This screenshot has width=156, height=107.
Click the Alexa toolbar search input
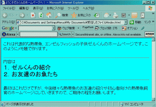(x=39, y=34)
